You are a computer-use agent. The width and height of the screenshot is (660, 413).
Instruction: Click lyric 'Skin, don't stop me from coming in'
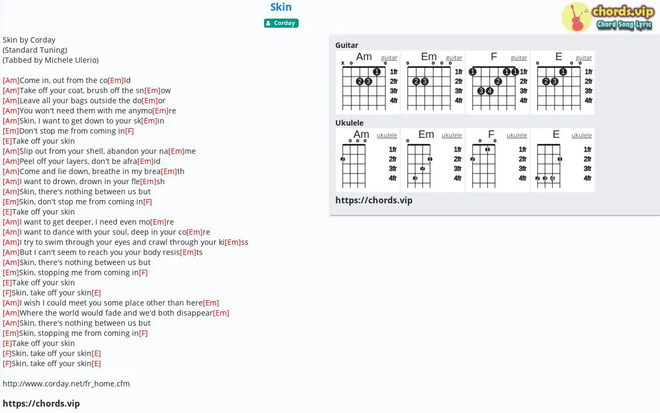coord(77,202)
